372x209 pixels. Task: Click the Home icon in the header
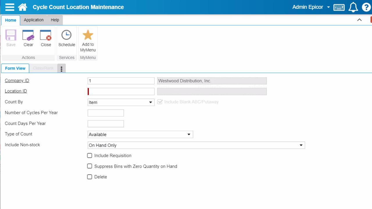point(22,7)
